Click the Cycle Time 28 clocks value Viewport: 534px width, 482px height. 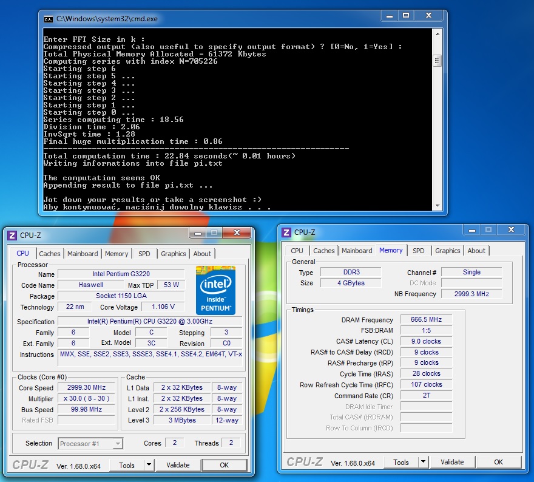[x=426, y=373]
